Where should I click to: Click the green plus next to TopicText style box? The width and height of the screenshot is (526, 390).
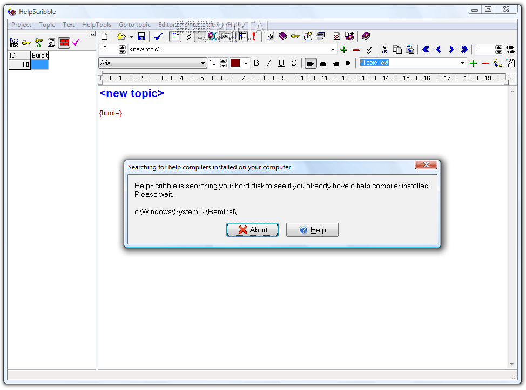coord(473,63)
